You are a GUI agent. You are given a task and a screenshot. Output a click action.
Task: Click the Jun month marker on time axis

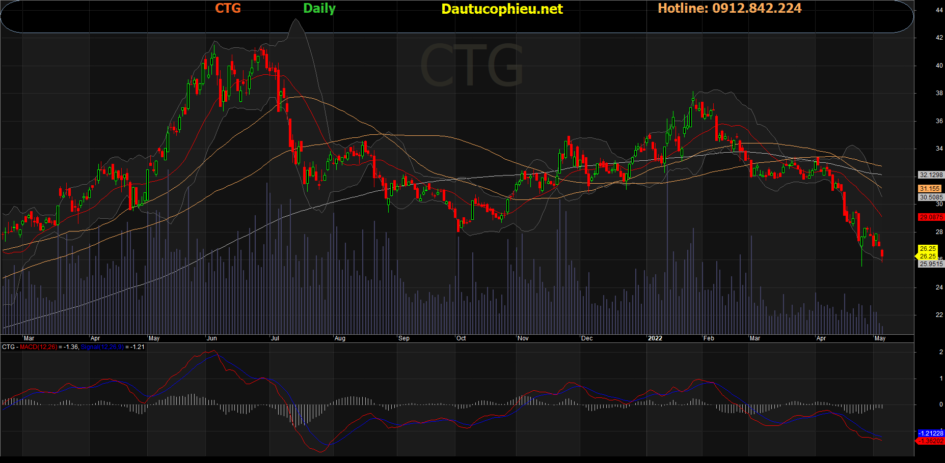coord(212,338)
